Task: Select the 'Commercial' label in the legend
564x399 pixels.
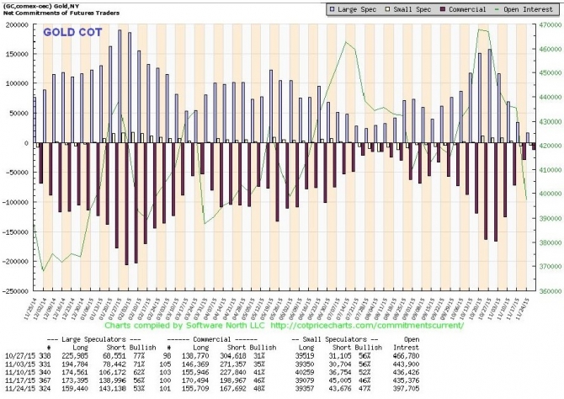Action: click(x=467, y=10)
